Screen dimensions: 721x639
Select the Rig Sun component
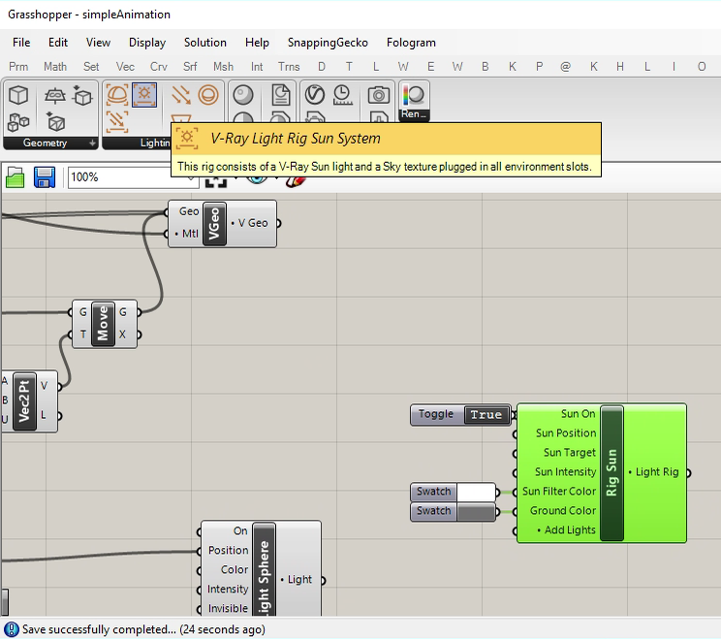612,473
